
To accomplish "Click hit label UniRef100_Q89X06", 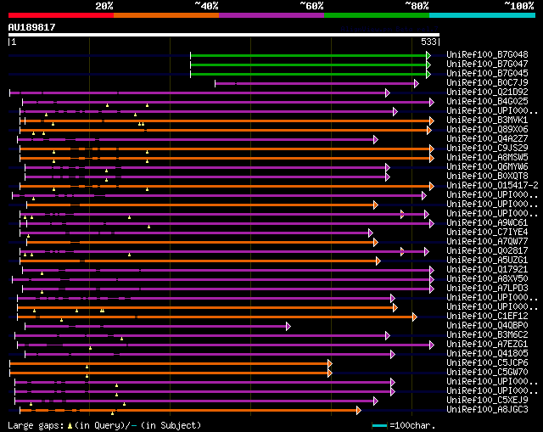I will click(487, 129).
